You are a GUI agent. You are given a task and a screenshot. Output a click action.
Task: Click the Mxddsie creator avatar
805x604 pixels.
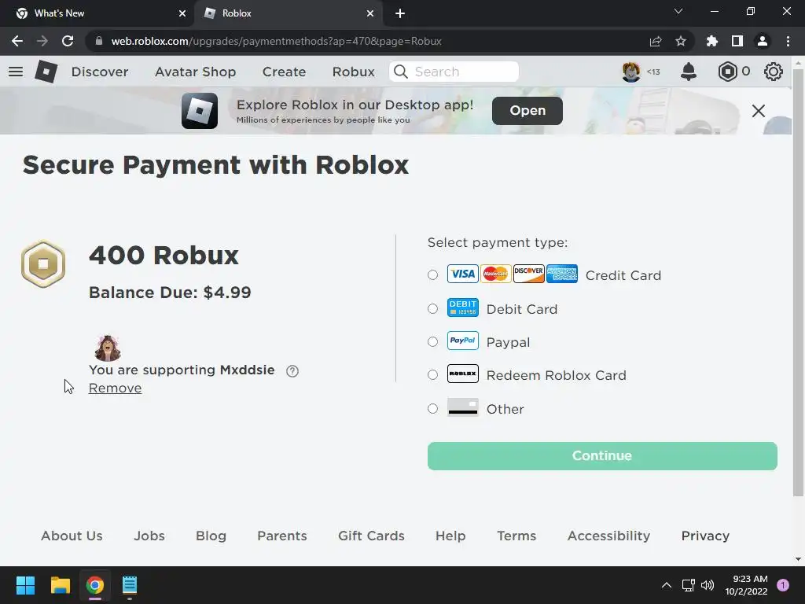coord(107,348)
